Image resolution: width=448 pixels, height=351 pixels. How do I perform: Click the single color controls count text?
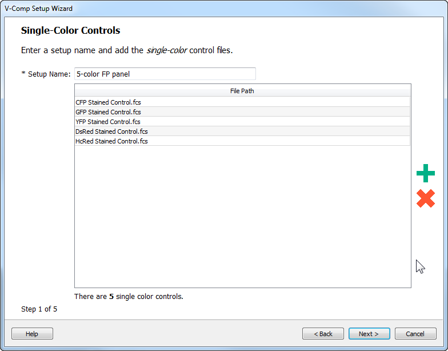129,297
